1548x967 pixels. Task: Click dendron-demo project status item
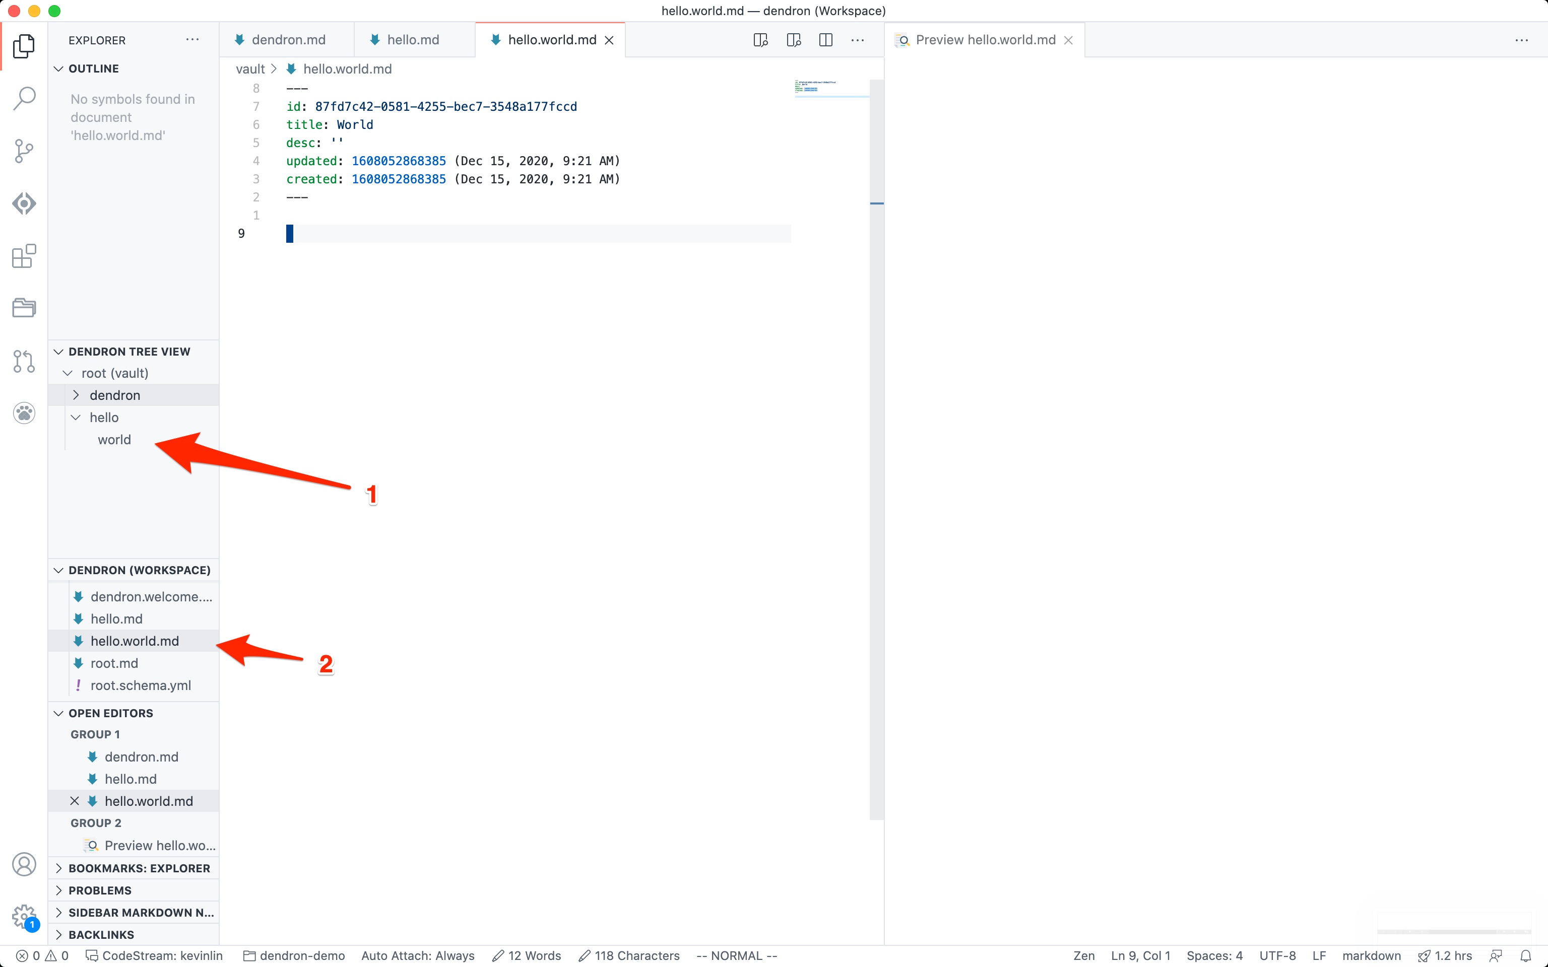(x=294, y=955)
